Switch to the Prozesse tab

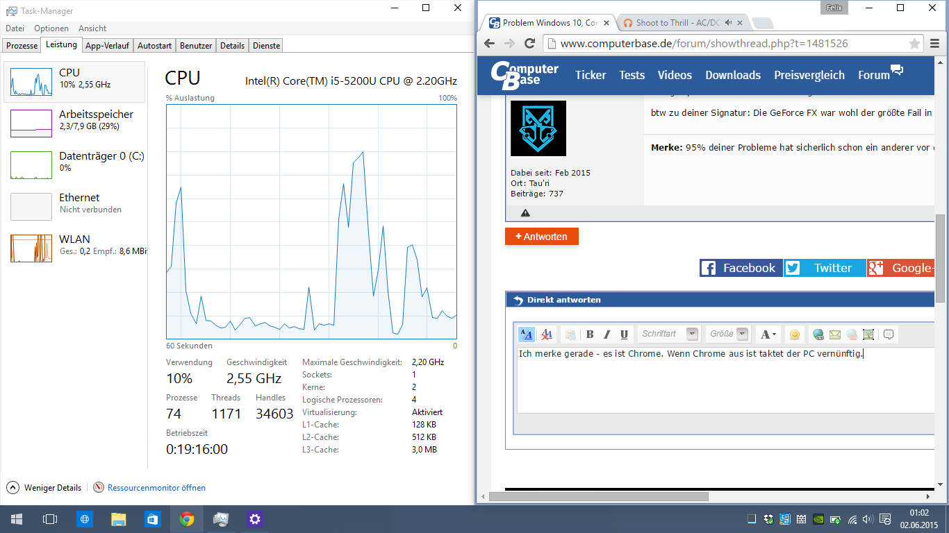pos(22,46)
